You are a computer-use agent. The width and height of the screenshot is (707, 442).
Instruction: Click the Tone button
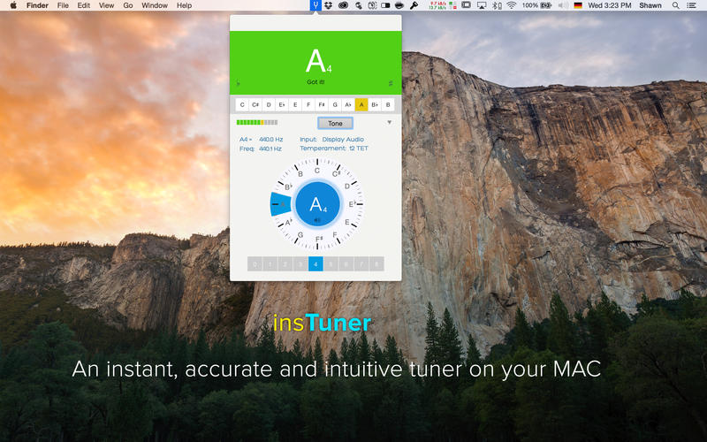coord(335,123)
